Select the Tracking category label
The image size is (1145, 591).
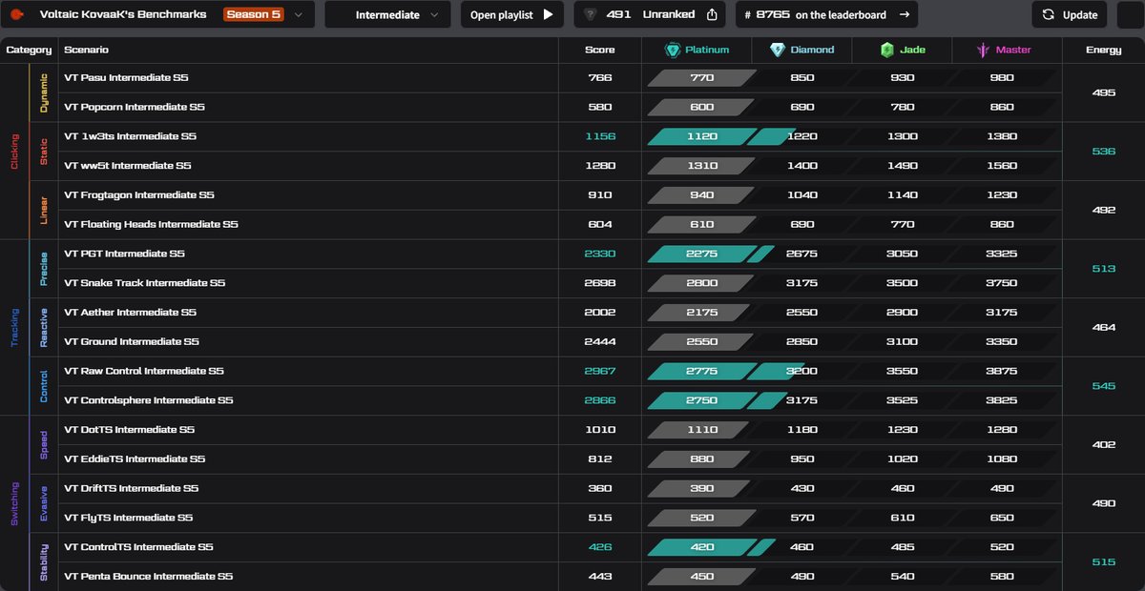pos(14,327)
